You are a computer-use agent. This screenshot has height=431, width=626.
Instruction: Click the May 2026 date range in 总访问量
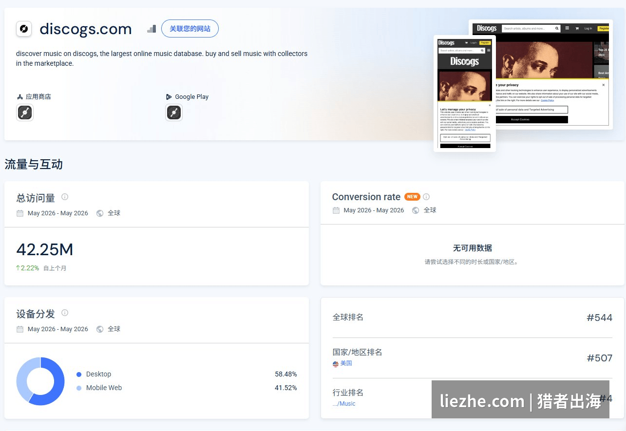(58, 213)
